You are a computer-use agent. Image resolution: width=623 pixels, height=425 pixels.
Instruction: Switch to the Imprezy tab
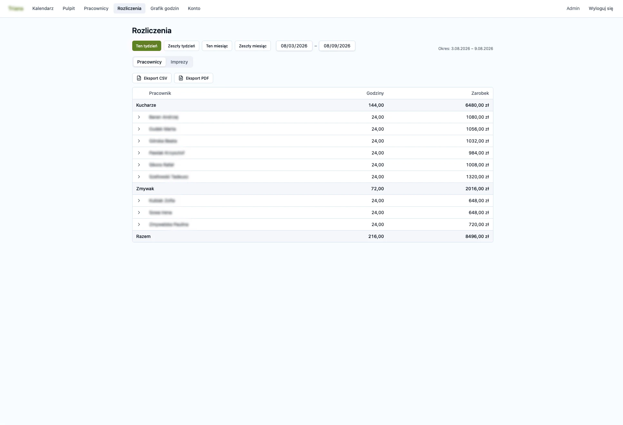[179, 62]
